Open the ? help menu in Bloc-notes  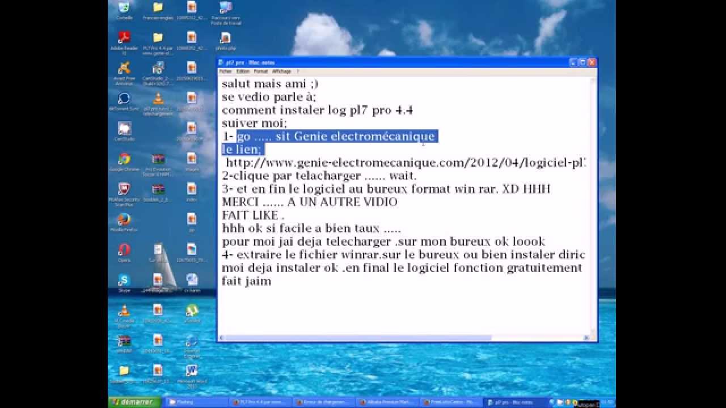coord(298,71)
